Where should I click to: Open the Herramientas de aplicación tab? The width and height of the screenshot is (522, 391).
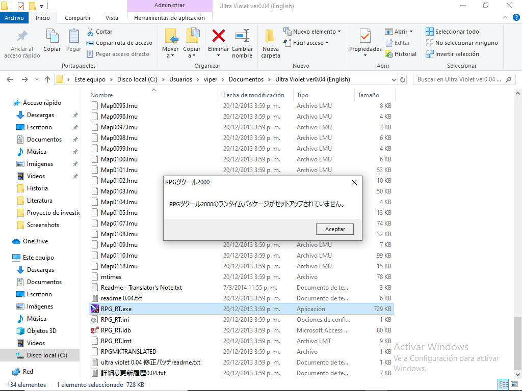click(169, 18)
